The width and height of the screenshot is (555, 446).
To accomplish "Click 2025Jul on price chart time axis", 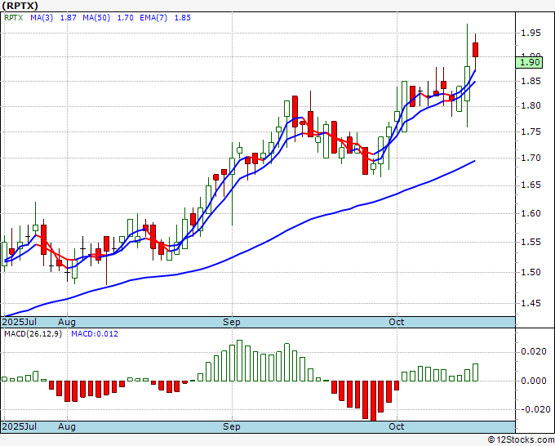I will click(20, 322).
